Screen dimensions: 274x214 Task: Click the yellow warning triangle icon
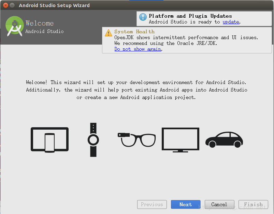click(108, 33)
